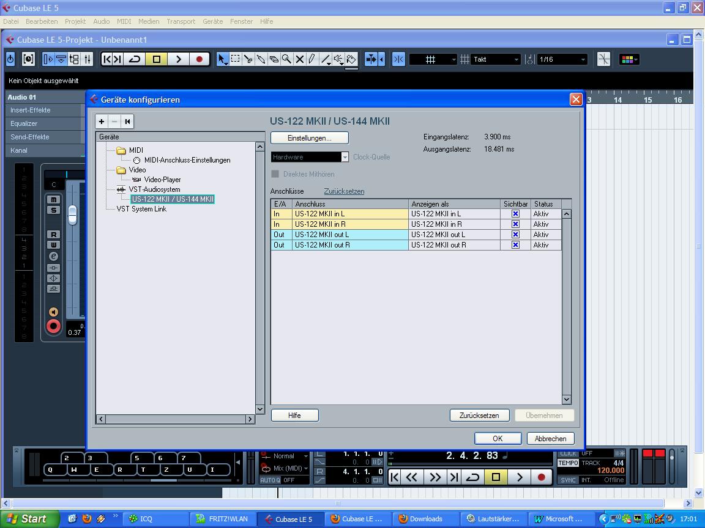Select VST System Link tree entry

pyautogui.click(x=141, y=209)
